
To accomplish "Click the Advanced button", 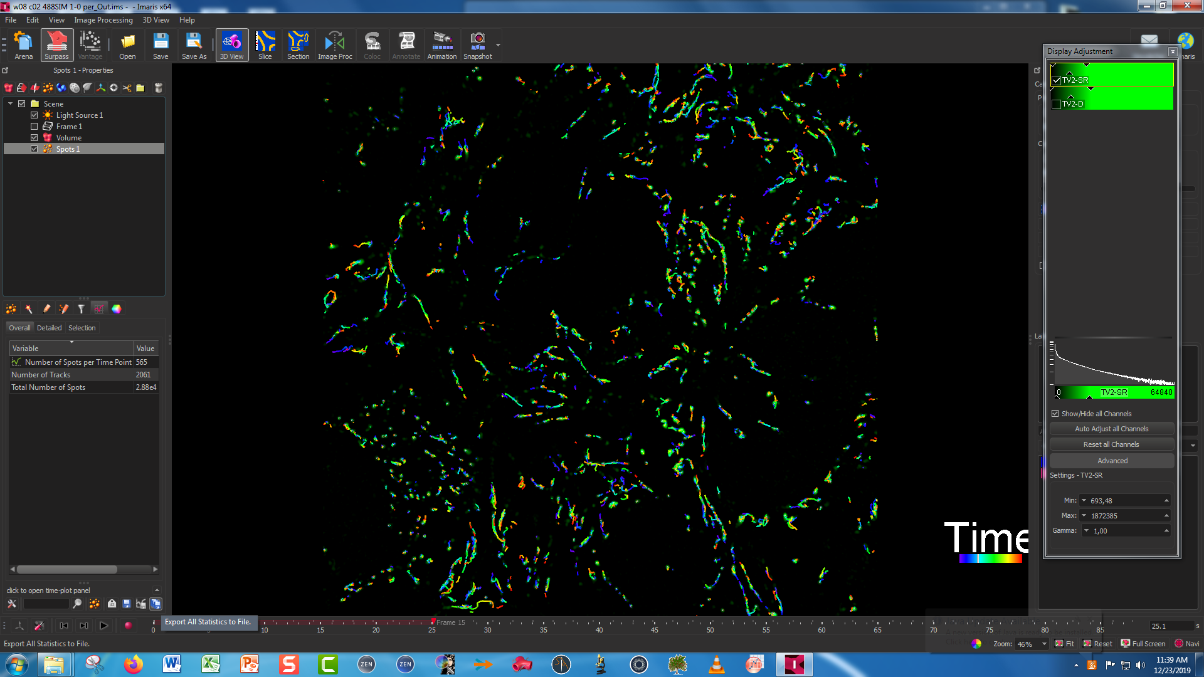I will 1111,461.
